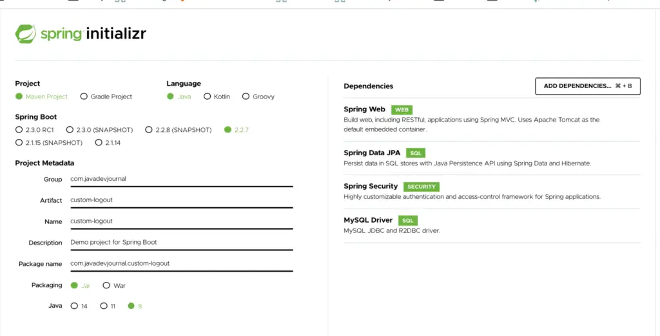Edit the Artifact field
Viewport: 660px width, 336px height.
point(181,200)
